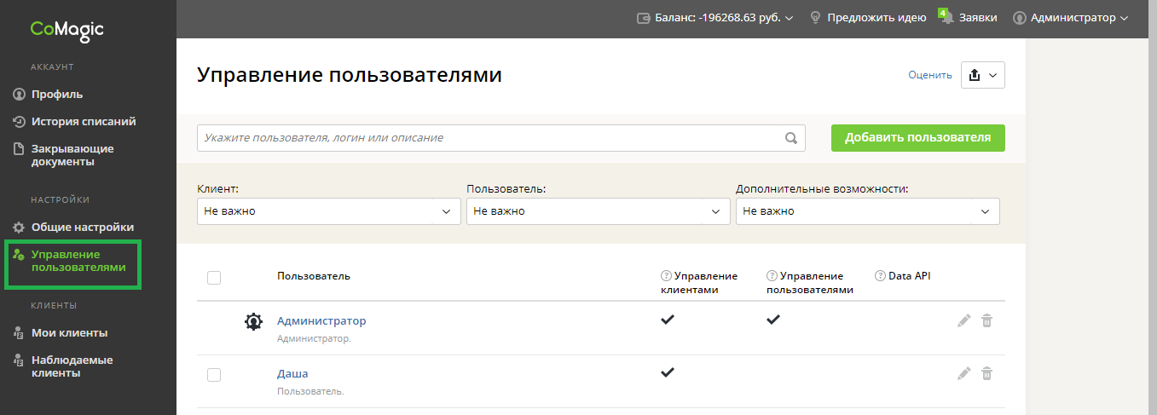Go to История списаний in sidebar
The height and width of the screenshot is (415, 1157).
(x=84, y=122)
